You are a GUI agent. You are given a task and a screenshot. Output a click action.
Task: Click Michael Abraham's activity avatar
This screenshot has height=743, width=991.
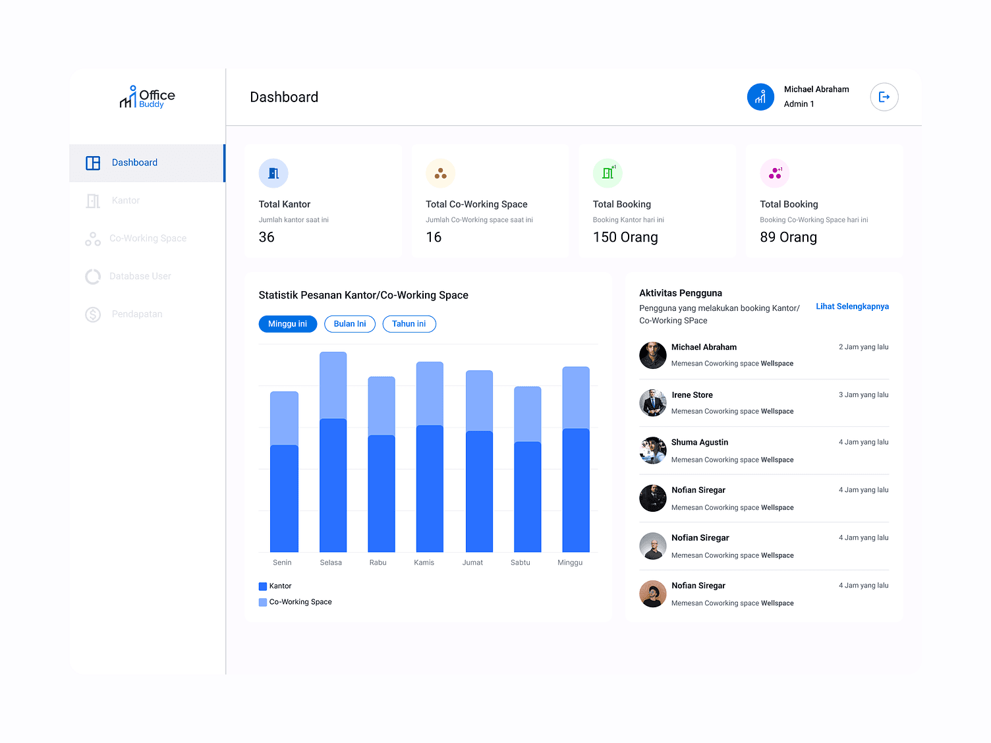point(653,355)
